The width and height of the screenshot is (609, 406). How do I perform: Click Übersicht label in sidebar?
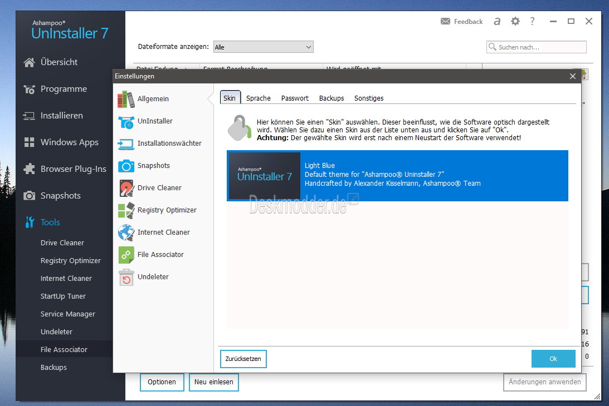click(59, 62)
